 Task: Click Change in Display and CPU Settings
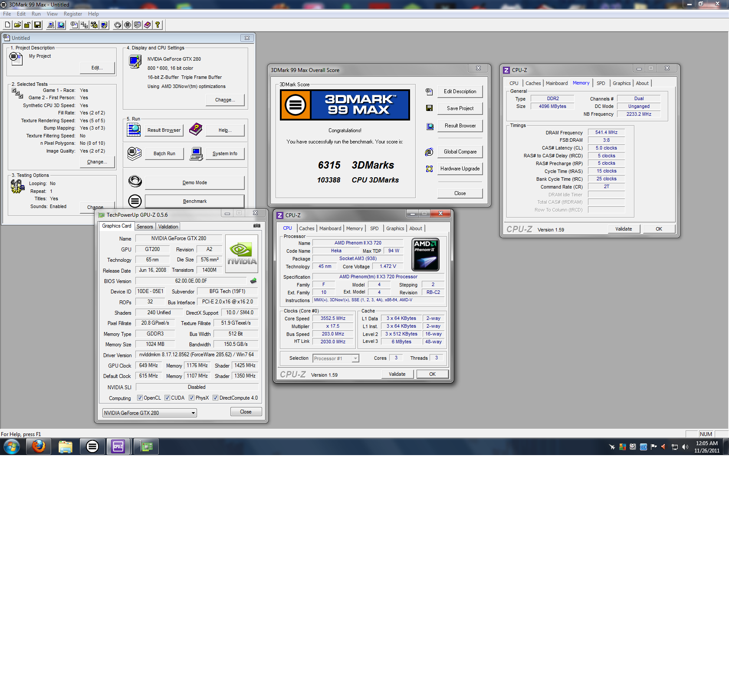(225, 100)
